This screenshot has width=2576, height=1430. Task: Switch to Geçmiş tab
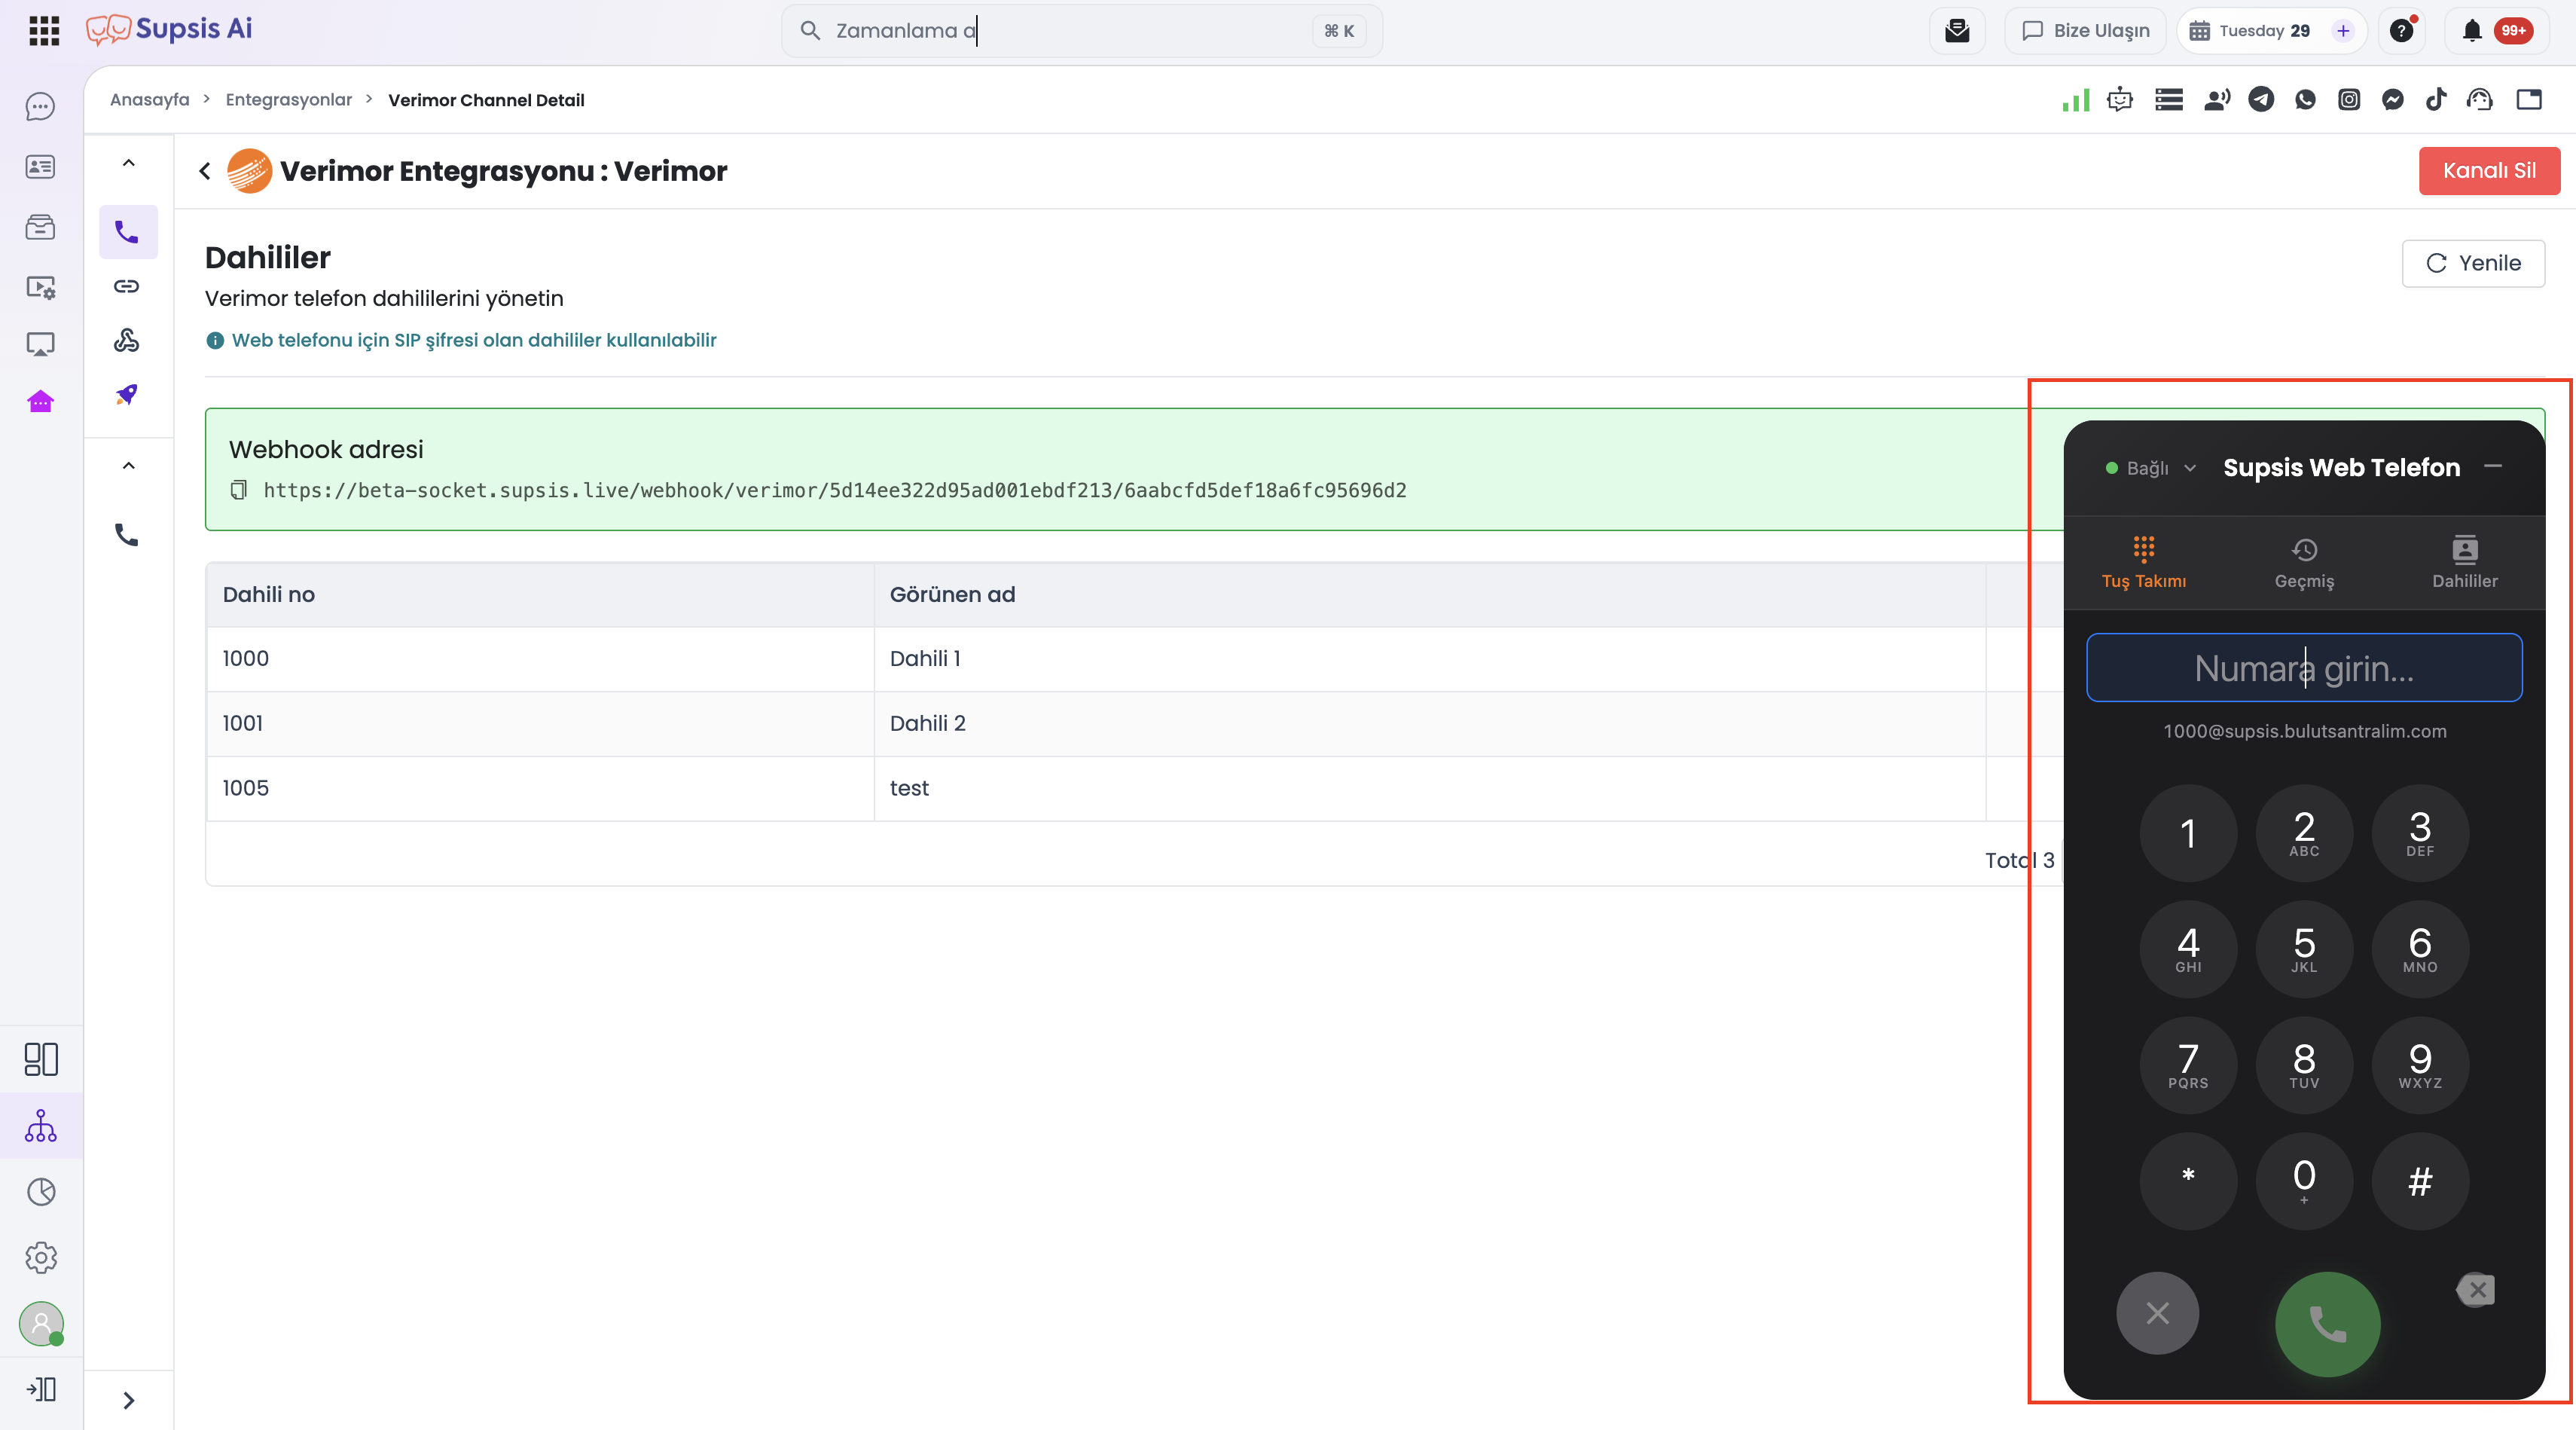[x=2304, y=563]
